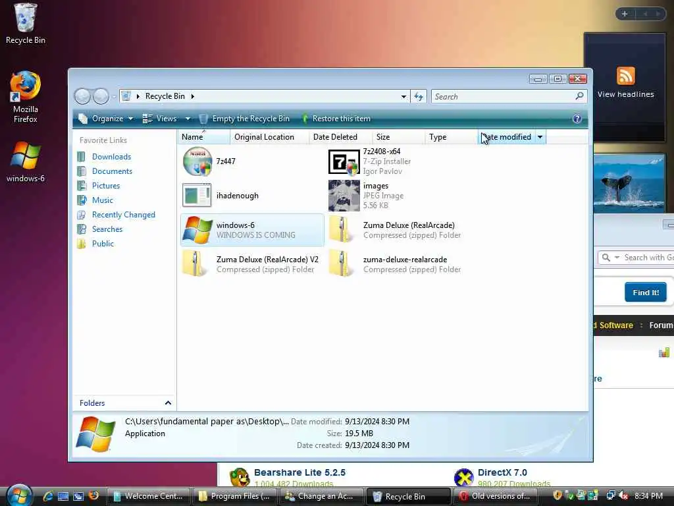This screenshot has height=506, width=674.
Task: Click the whale slideshow gadget picture
Action: coord(629,184)
